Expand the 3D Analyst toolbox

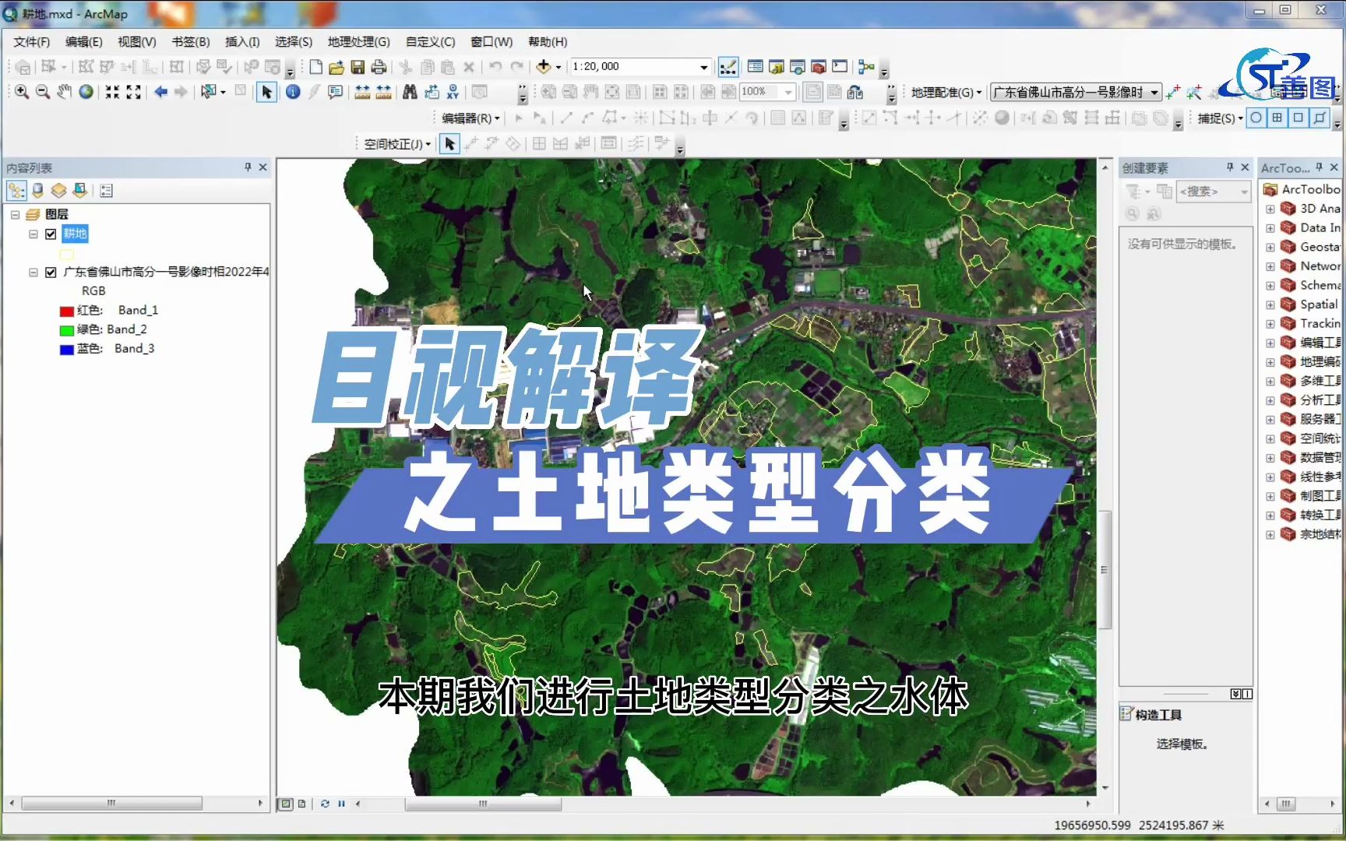pos(1270,209)
